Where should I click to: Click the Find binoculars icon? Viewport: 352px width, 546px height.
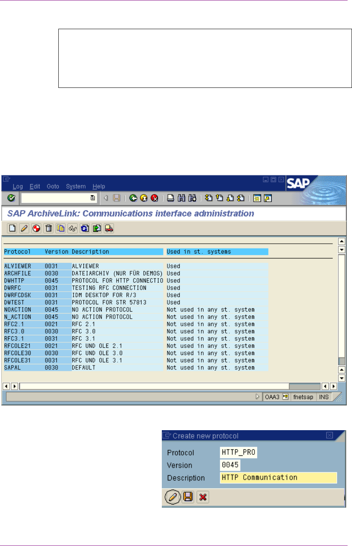tap(181, 197)
